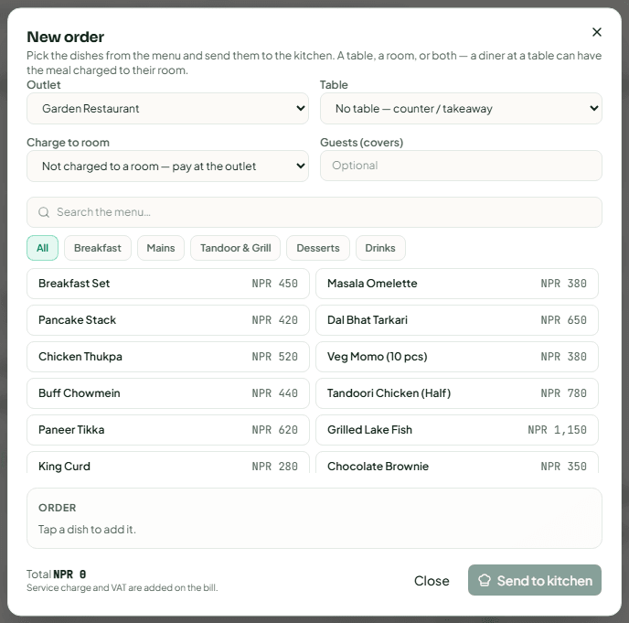
Task: Add Veg Momo (10 pcs) to the order
Action: (457, 357)
